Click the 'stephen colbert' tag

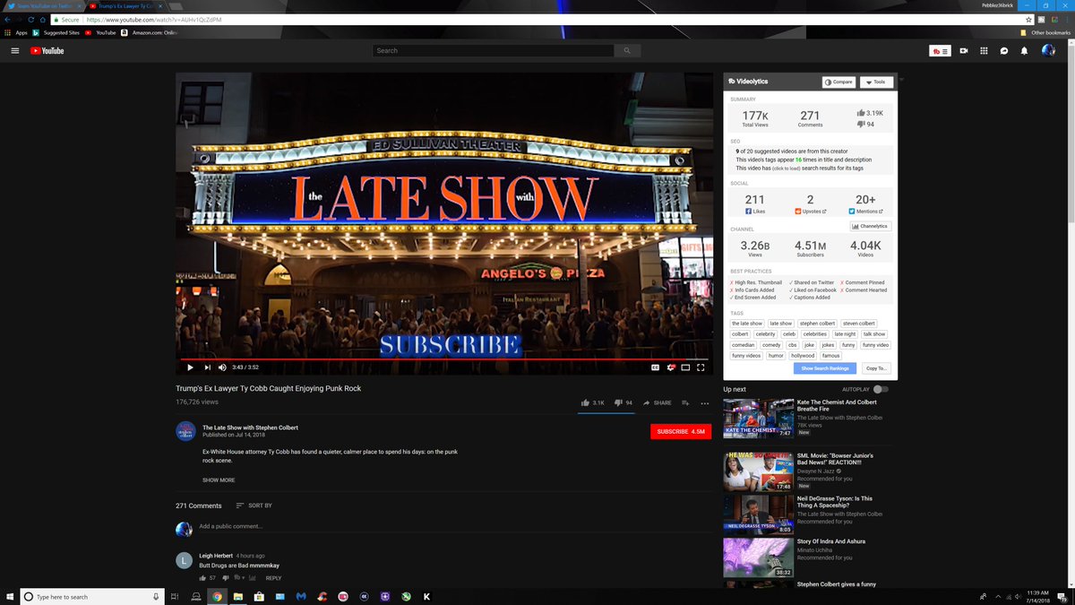(x=817, y=324)
